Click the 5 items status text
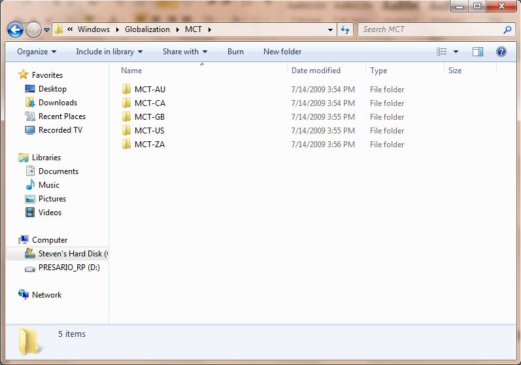The image size is (521, 365). (x=72, y=334)
